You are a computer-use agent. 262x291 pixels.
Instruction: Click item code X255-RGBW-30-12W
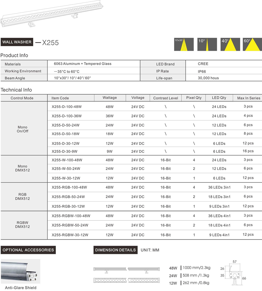pyautogui.click(x=70, y=235)
